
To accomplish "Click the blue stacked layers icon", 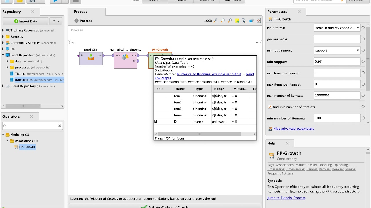I will pyautogui.click(x=251, y=21).
